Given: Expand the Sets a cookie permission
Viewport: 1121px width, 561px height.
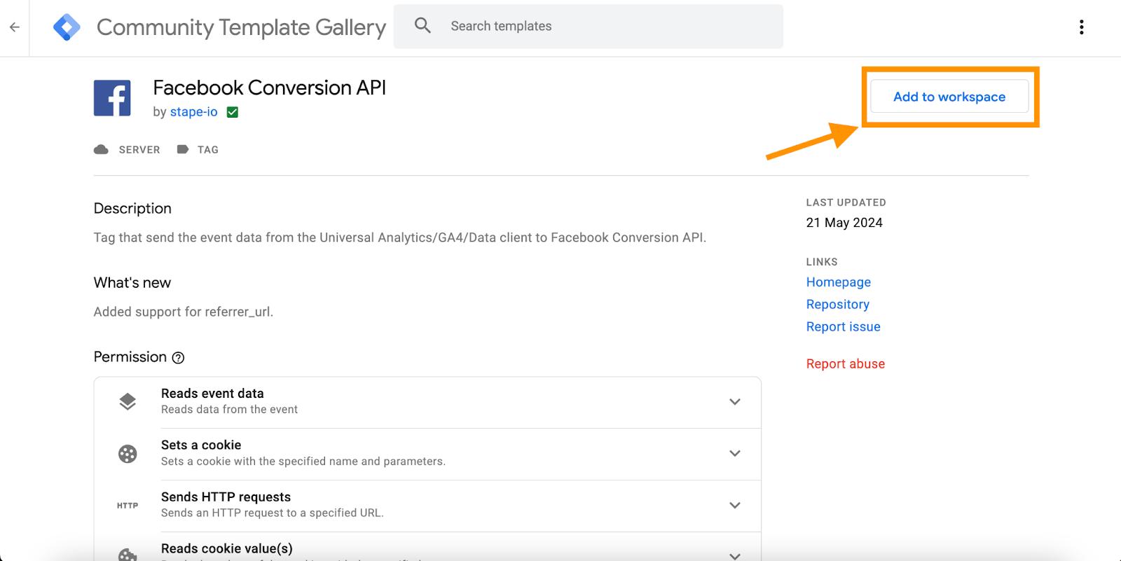Looking at the screenshot, I should point(735,454).
